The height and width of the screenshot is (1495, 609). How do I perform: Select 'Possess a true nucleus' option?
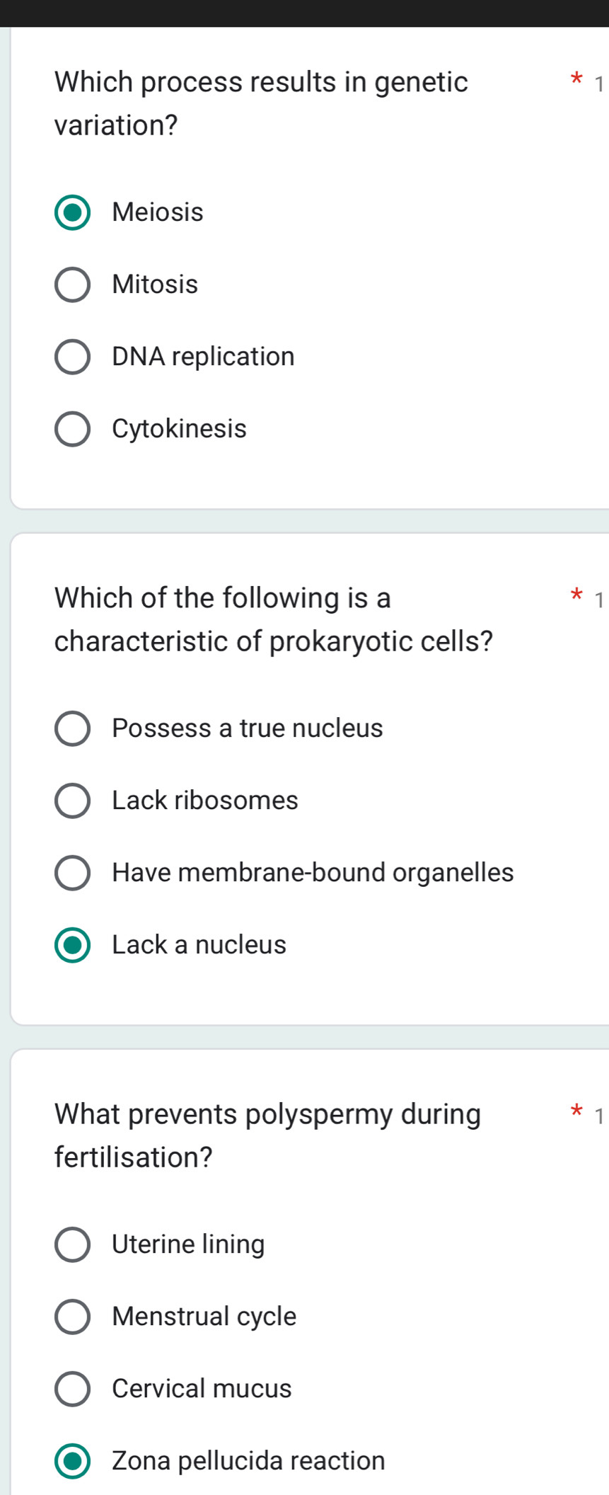click(x=71, y=729)
